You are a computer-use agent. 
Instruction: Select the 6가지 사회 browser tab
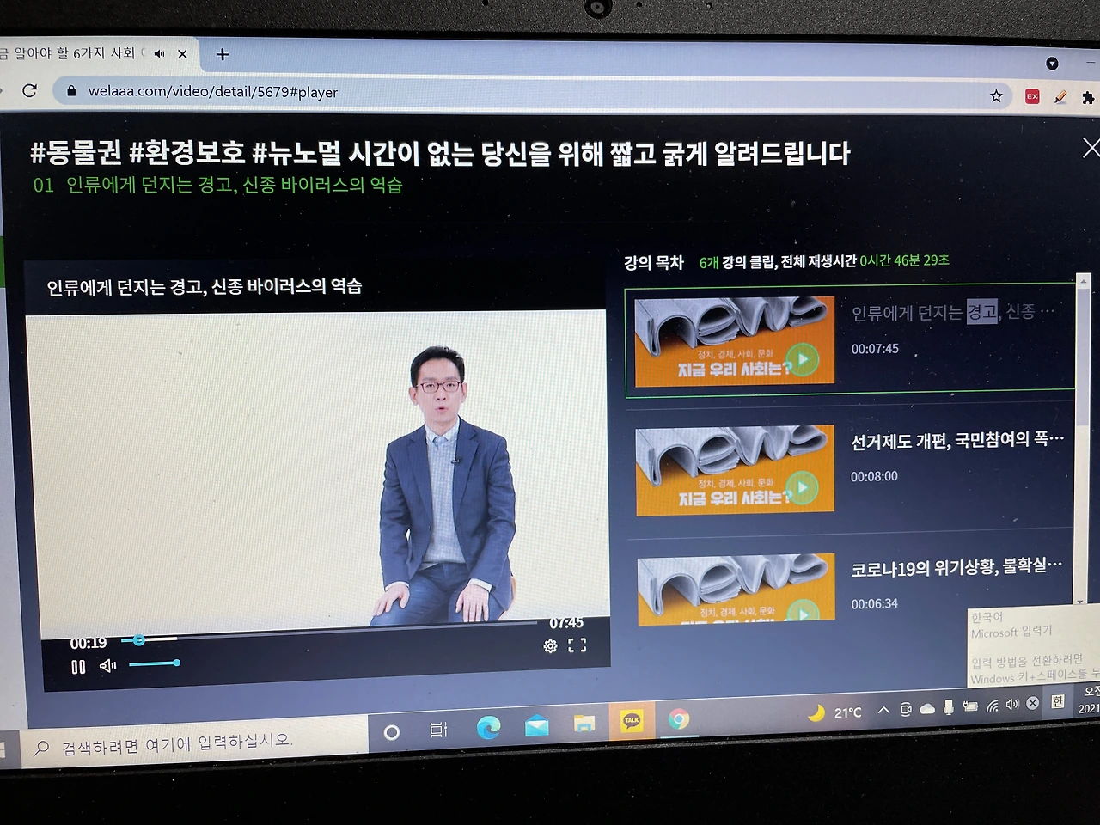point(86,53)
